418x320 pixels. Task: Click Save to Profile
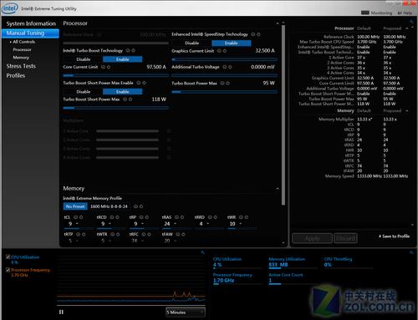tap(395, 236)
